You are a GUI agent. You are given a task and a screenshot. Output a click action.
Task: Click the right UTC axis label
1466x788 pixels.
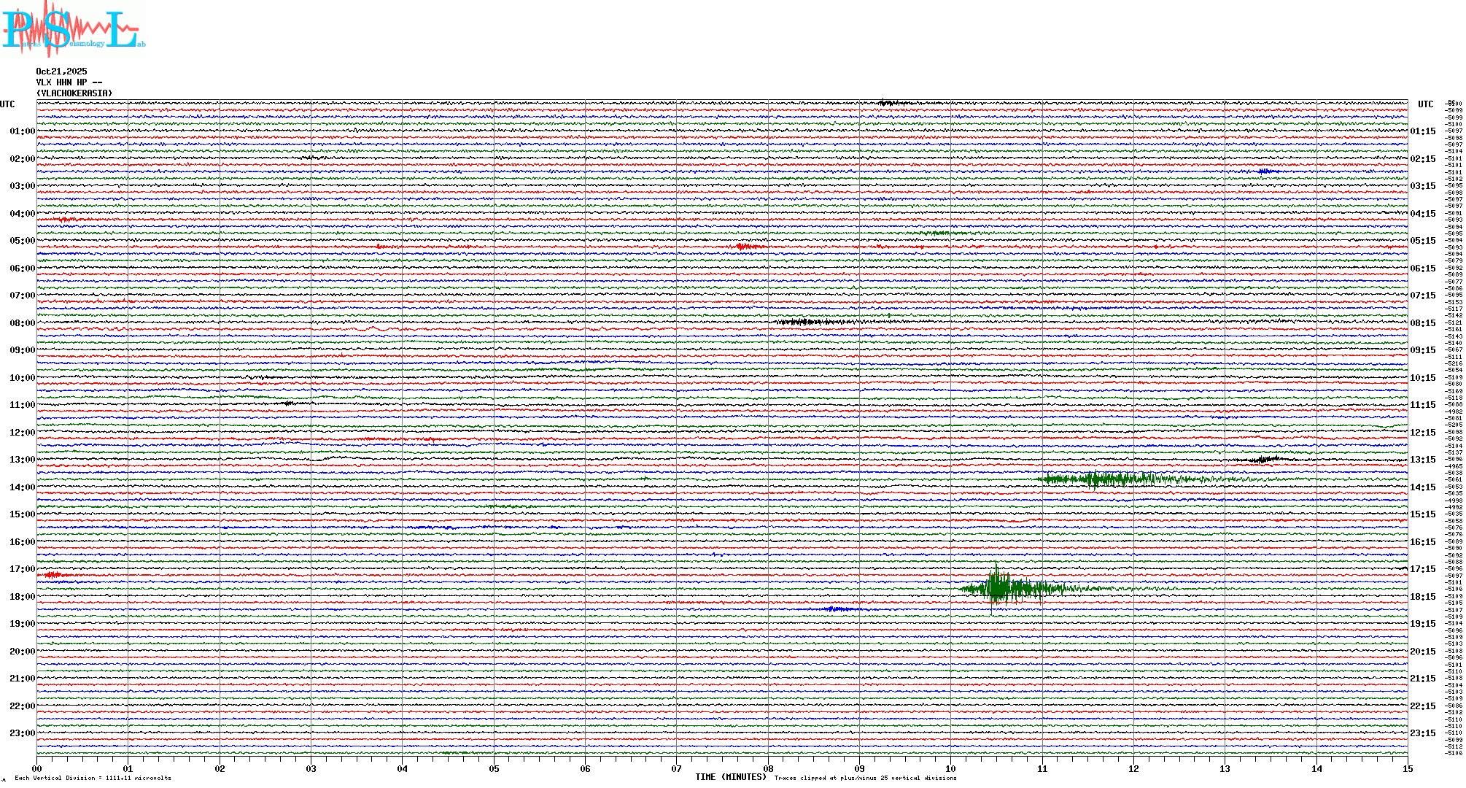tap(1425, 104)
